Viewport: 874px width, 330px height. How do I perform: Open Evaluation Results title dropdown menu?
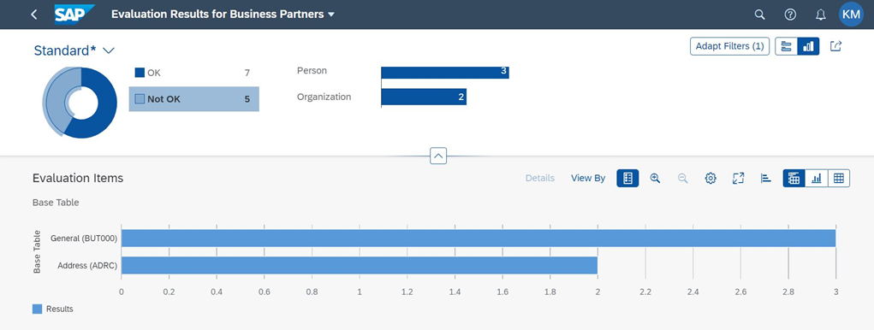click(x=331, y=15)
